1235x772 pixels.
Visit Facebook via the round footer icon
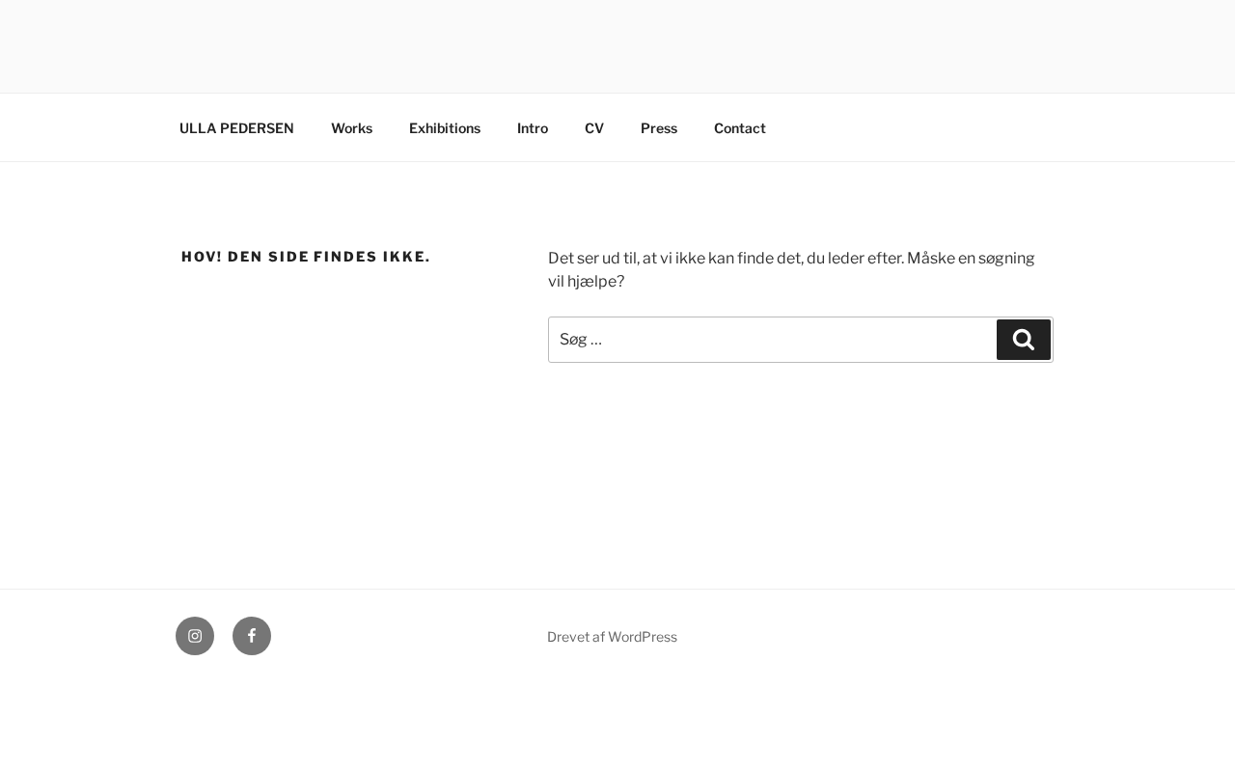252,636
